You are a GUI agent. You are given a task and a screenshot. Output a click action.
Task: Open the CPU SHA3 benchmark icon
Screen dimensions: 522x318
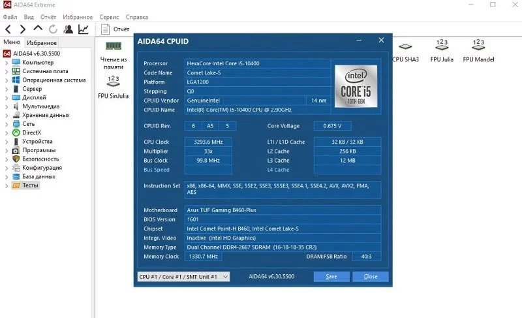tap(405, 53)
